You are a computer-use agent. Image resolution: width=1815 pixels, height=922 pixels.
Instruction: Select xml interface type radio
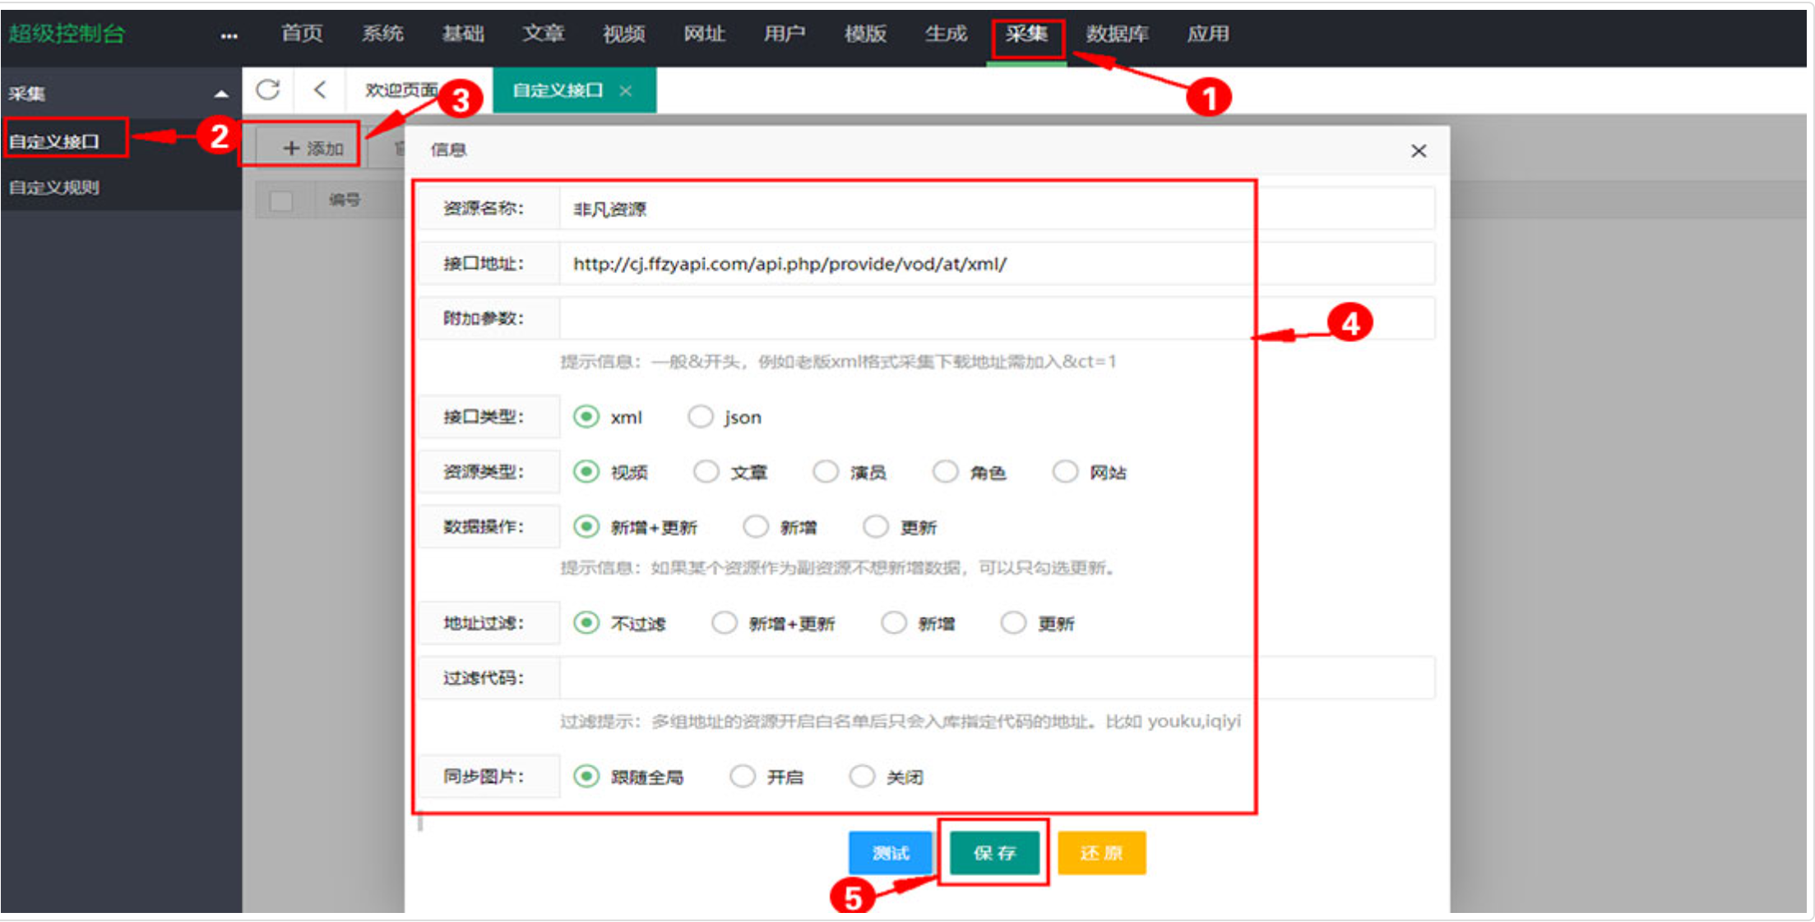[586, 417]
